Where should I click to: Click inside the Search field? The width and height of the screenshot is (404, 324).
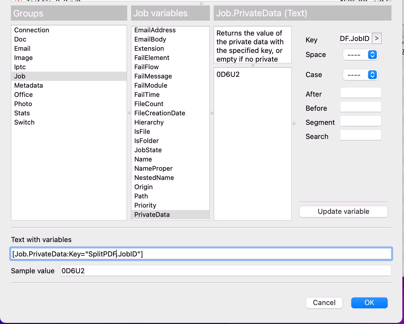[361, 135]
